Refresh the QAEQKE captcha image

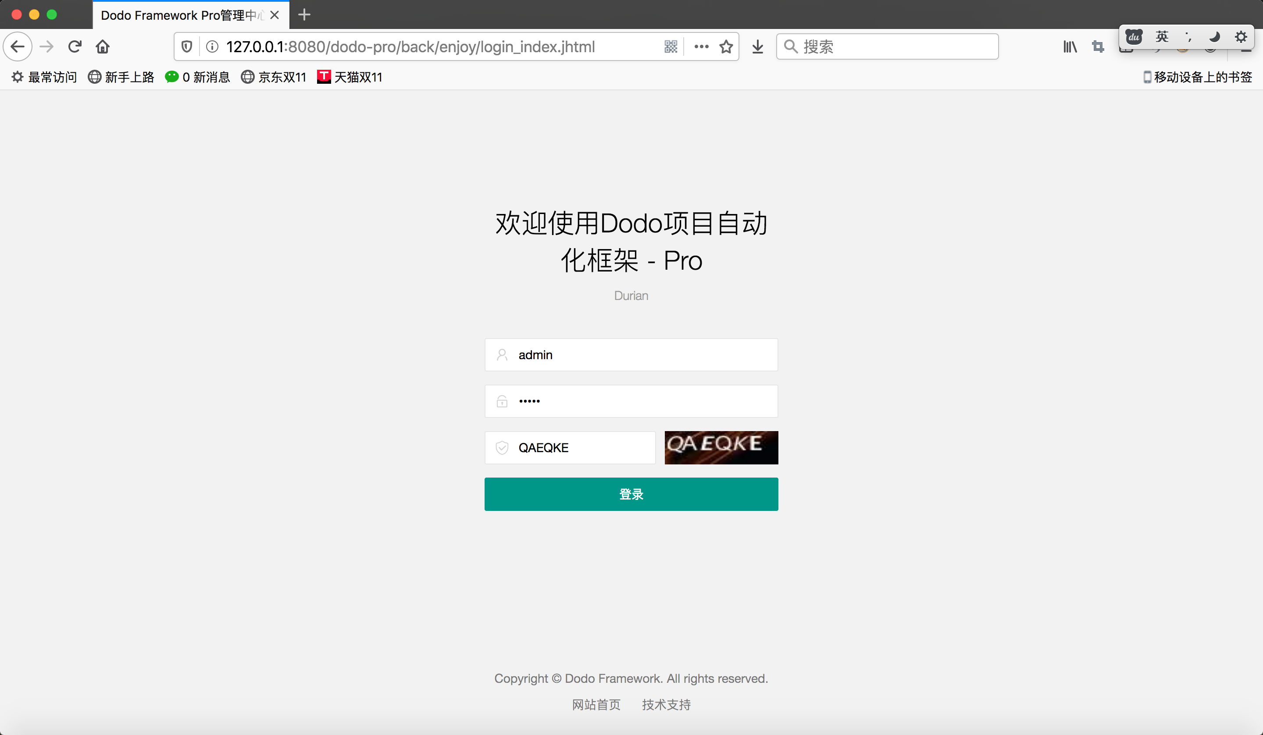(721, 448)
